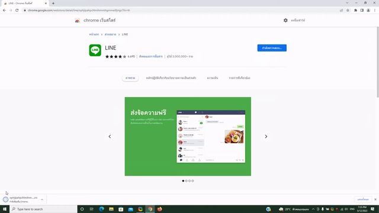Screen dimensions: 379x213
Task: Switch to Google Chrome in the taskbar
Action: pyautogui.click(x=150, y=209)
